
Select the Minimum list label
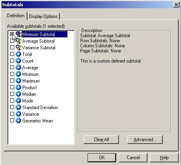(30, 74)
